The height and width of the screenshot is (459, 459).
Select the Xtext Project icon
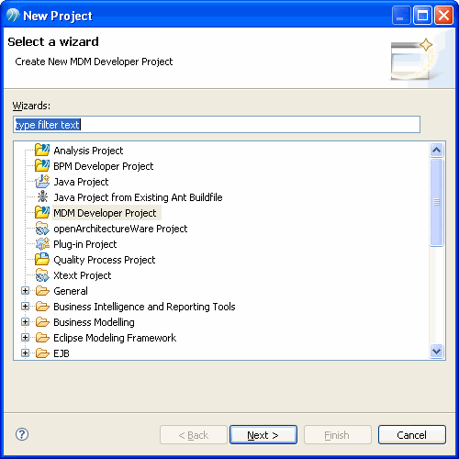(x=42, y=275)
